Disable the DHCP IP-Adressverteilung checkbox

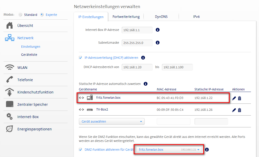click(81, 58)
